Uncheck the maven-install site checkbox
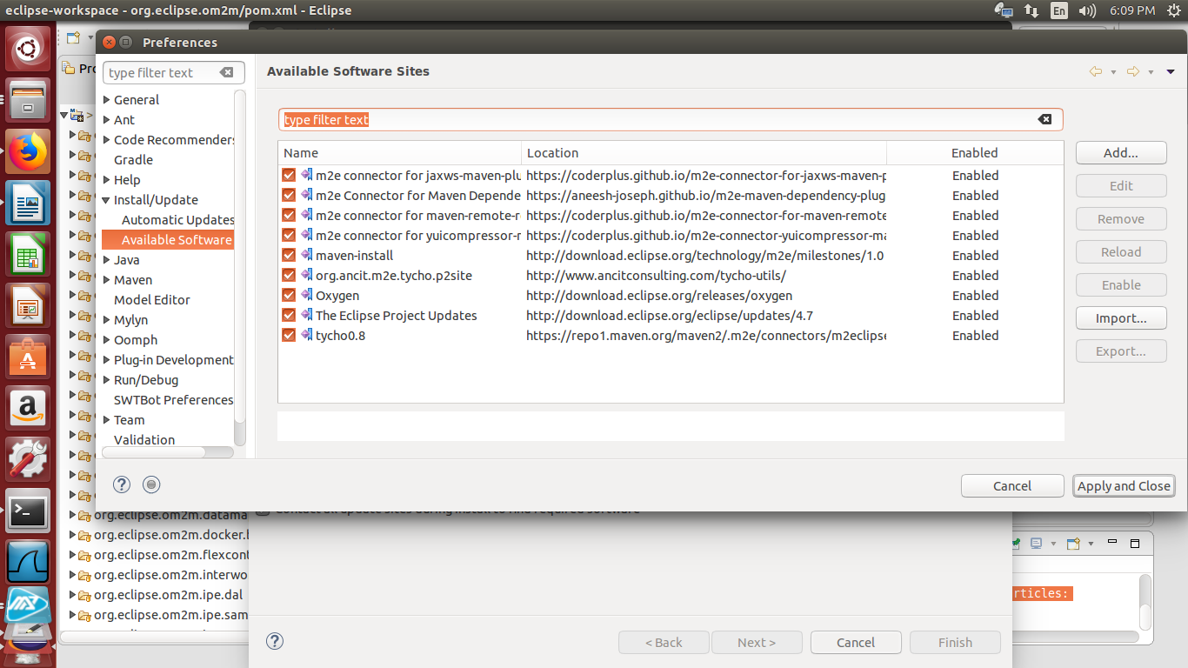Image resolution: width=1188 pixels, height=668 pixels. [289, 255]
